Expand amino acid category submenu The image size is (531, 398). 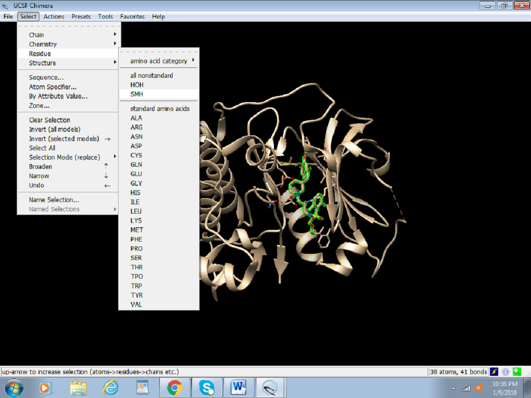[159, 61]
